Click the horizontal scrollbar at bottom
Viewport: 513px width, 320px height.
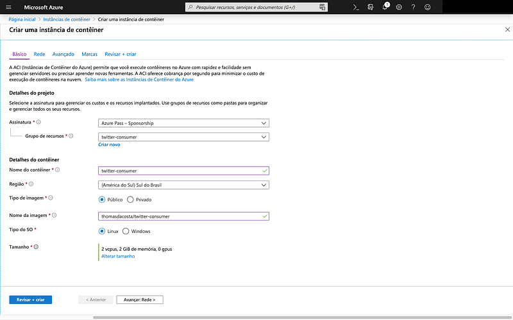pyautogui.click(x=303, y=317)
